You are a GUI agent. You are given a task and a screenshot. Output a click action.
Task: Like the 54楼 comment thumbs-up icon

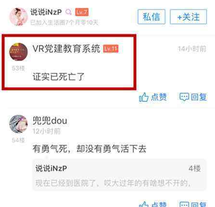pos(143,204)
